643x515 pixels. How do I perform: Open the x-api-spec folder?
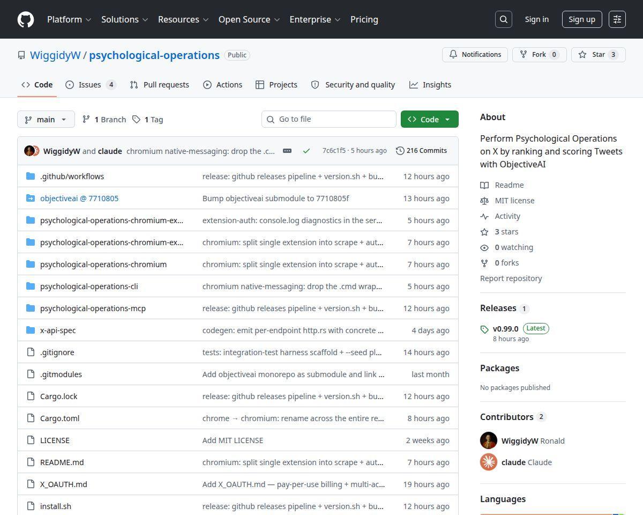(58, 330)
